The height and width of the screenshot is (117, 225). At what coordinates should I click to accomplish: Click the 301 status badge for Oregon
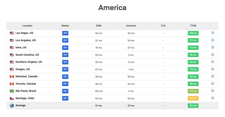65,69
